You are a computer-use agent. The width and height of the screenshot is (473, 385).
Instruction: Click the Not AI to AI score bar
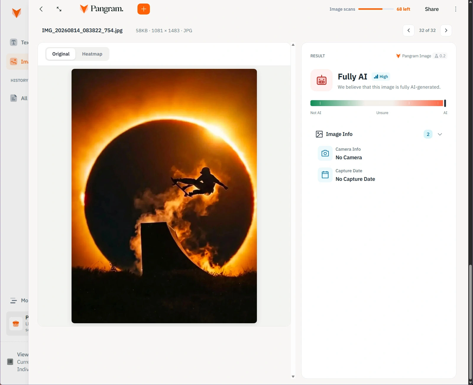pos(378,103)
